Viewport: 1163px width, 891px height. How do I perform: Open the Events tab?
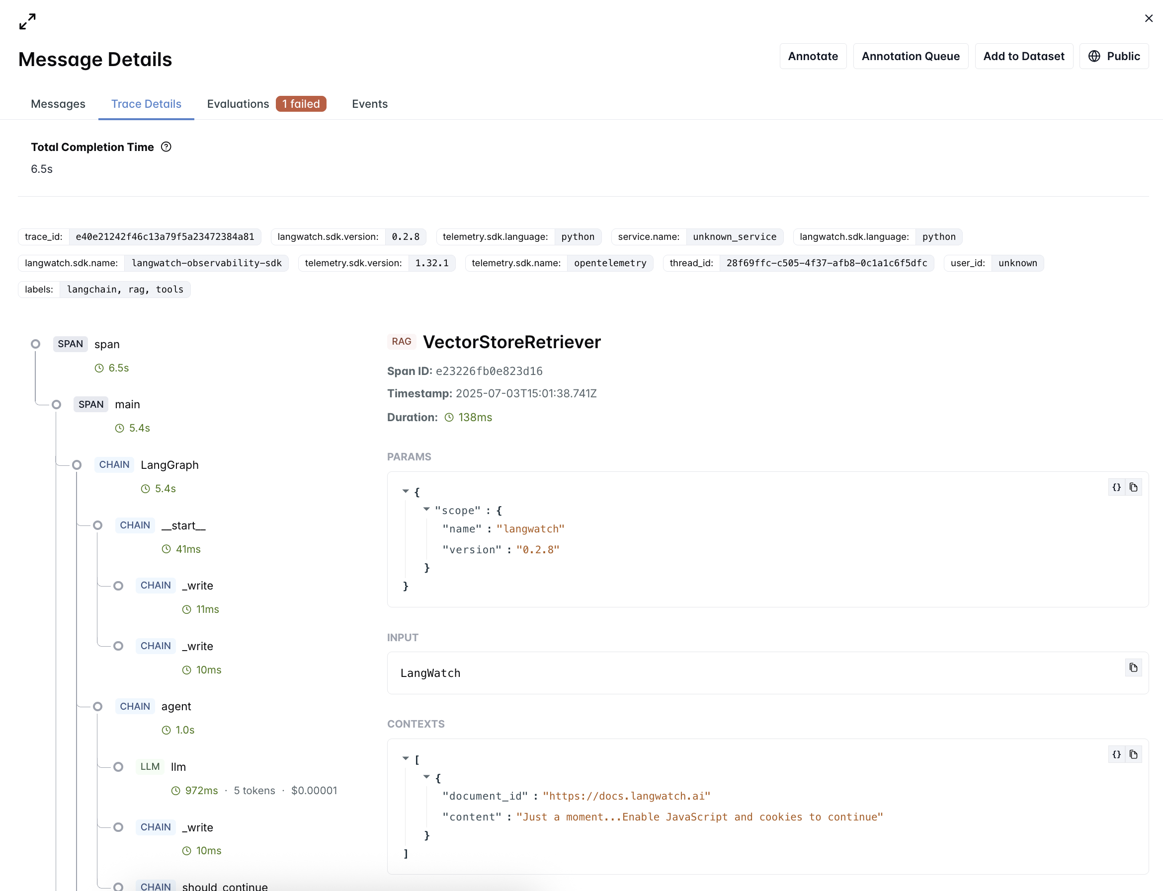[x=369, y=104]
